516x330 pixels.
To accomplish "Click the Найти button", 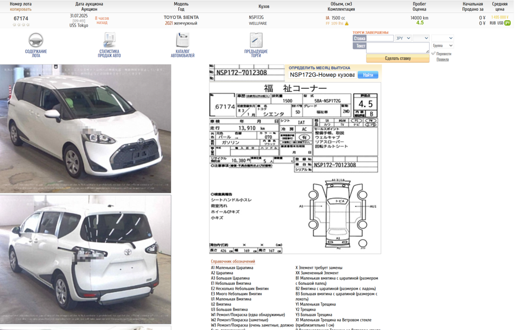I will 368,75.
